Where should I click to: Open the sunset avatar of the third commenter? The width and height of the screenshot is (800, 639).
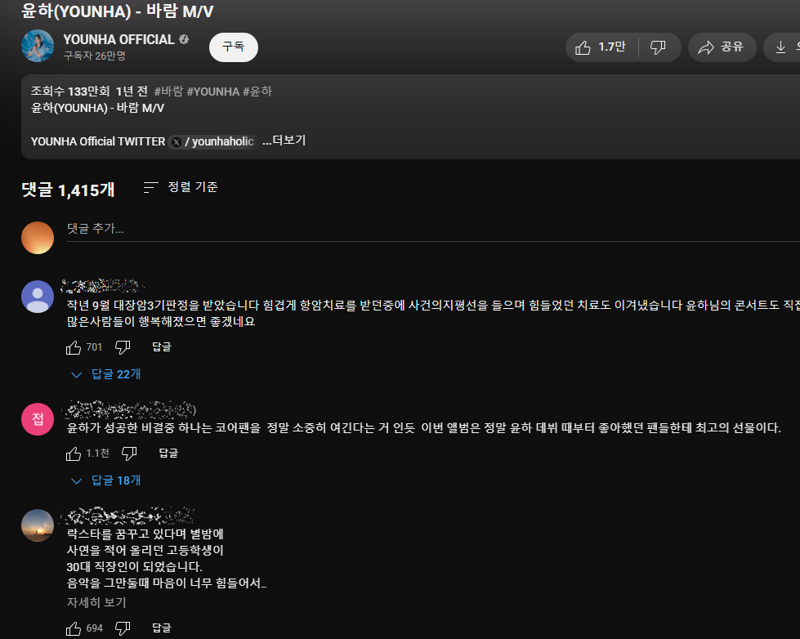(38, 525)
